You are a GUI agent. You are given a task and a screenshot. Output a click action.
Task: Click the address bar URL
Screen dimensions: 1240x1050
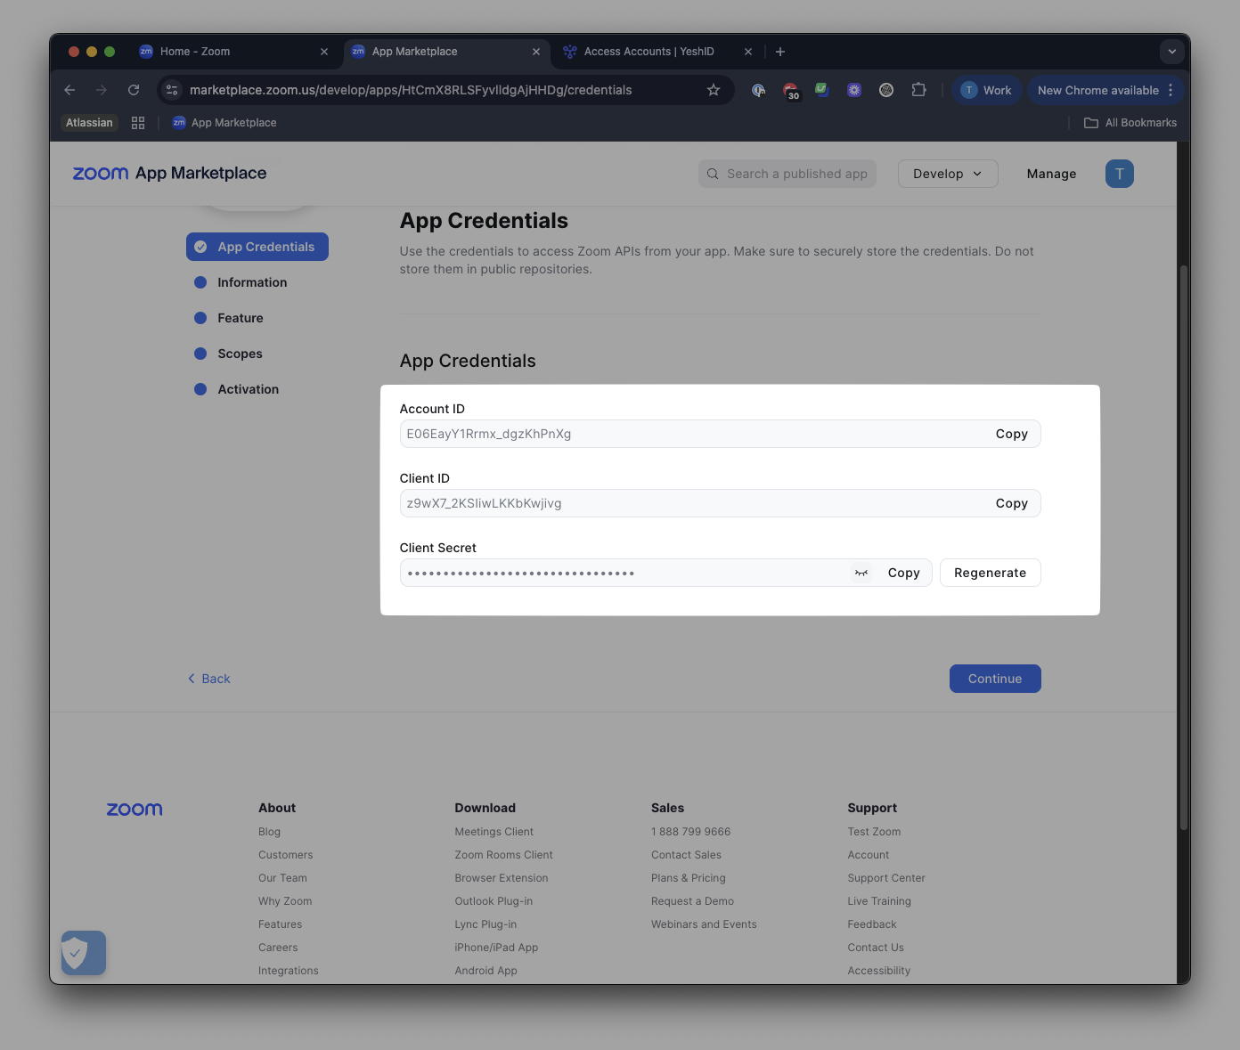pos(411,90)
